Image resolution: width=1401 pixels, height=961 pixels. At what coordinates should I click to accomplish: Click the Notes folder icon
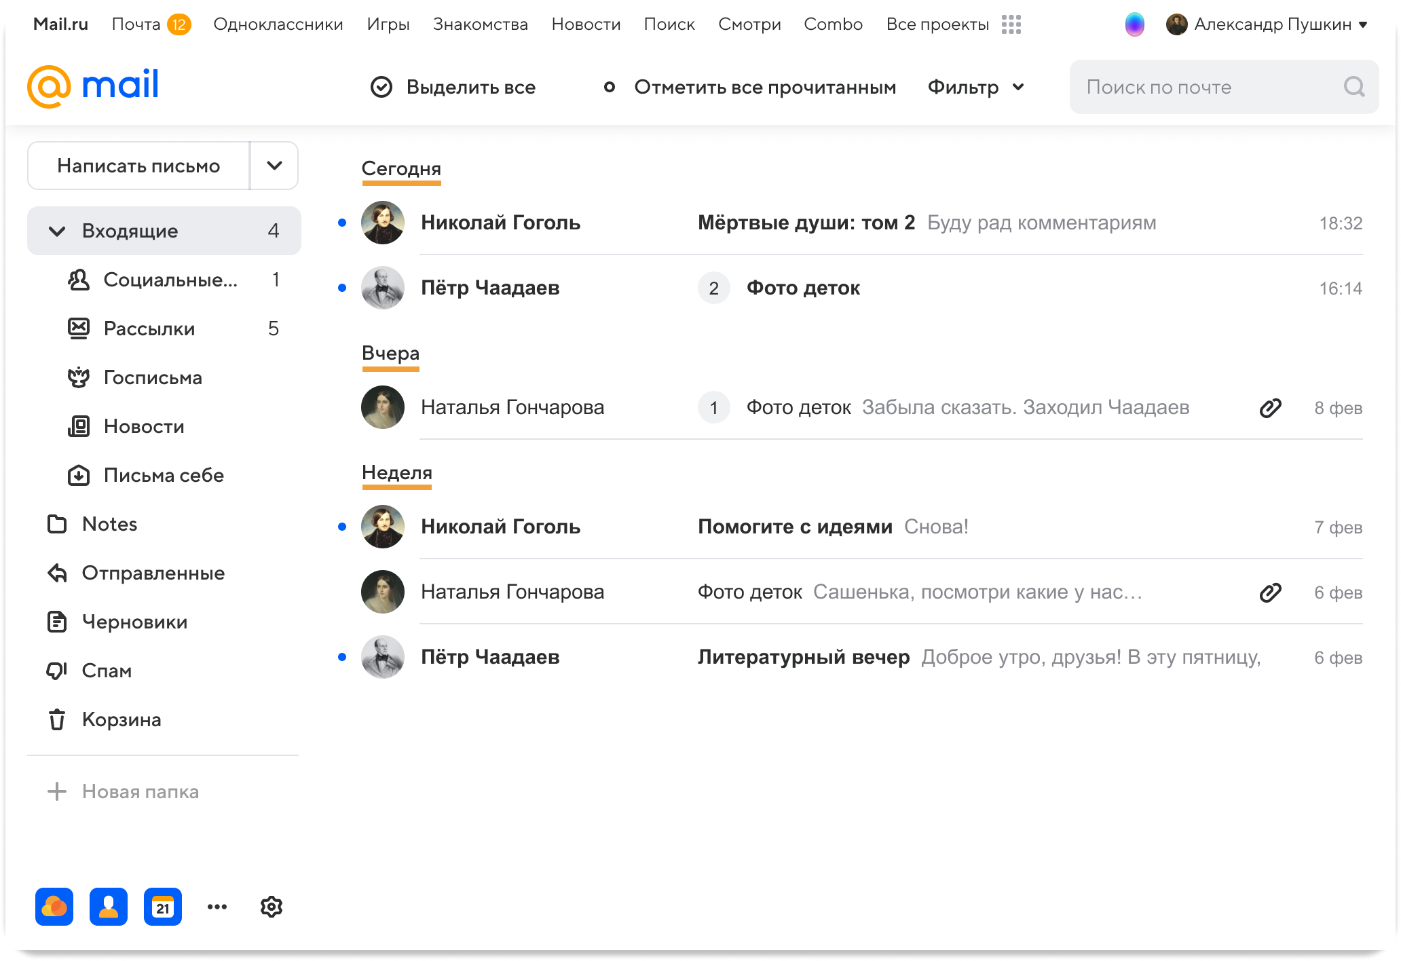pyautogui.click(x=57, y=524)
